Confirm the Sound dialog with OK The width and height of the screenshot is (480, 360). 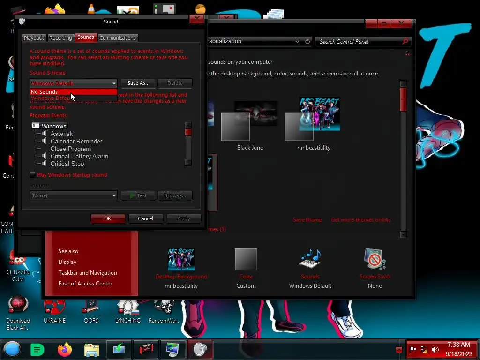click(108, 218)
